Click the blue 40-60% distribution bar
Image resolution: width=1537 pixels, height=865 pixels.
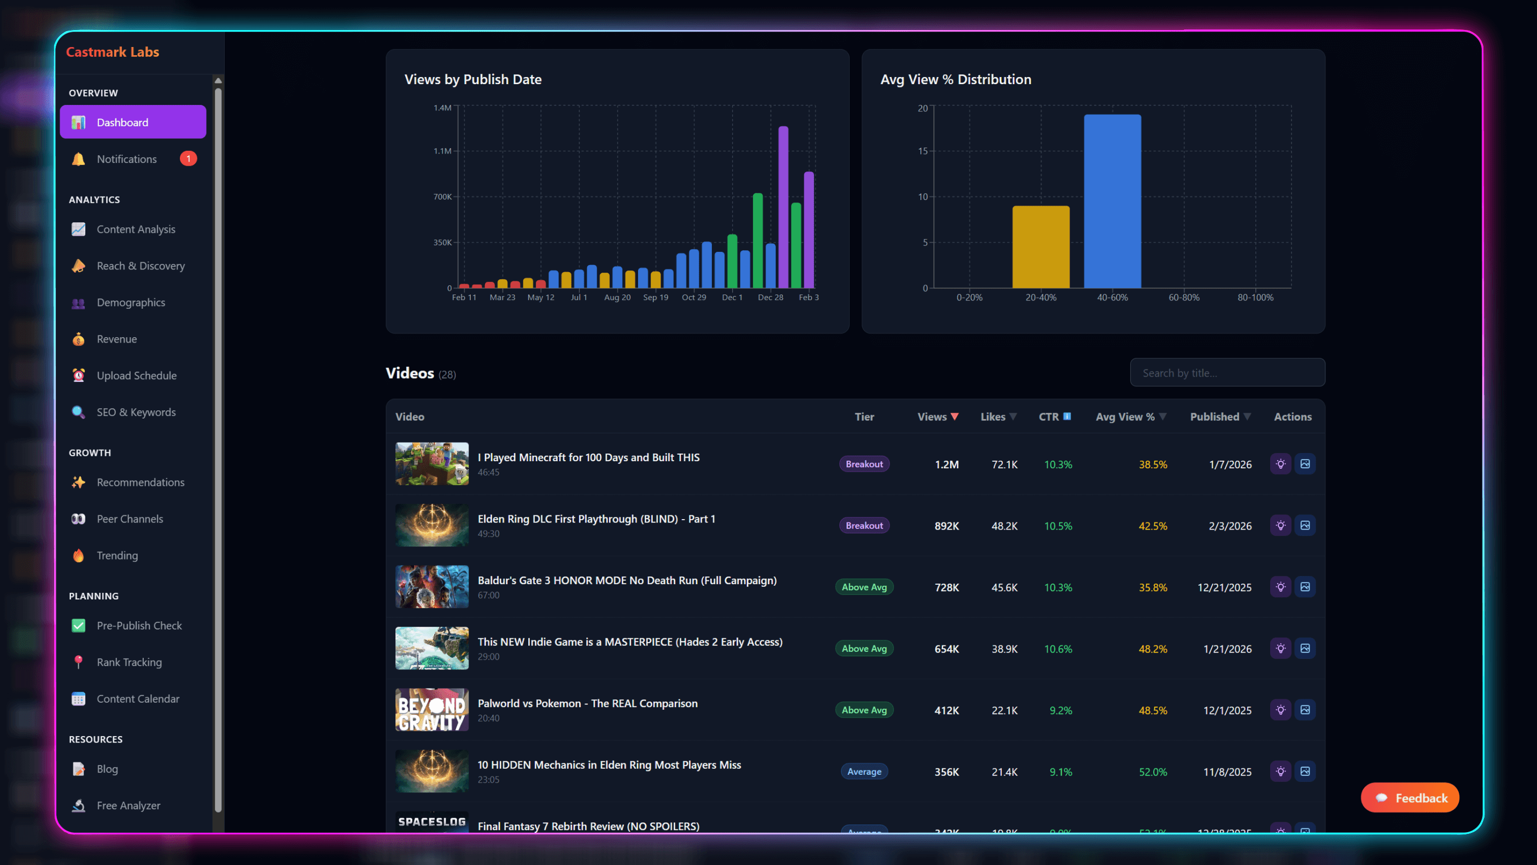click(x=1112, y=202)
